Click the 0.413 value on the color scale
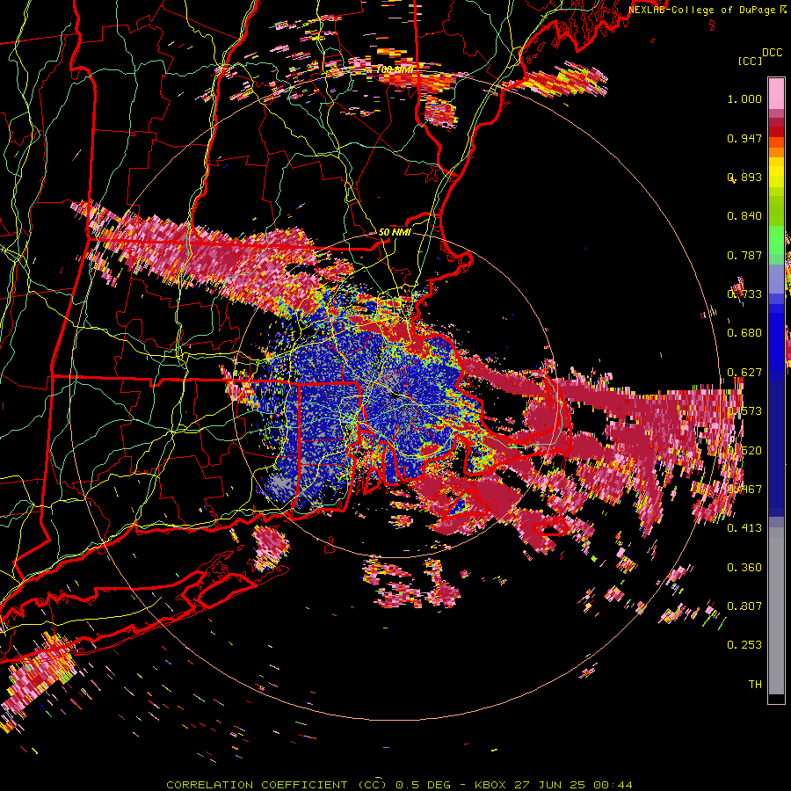Image resolution: width=791 pixels, height=791 pixels. tap(744, 528)
